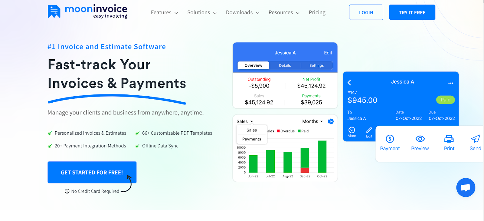This screenshot has height=221, width=484.
Task: Click the moon invoice easy invoicing wordmark
Action: pos(96,12)
